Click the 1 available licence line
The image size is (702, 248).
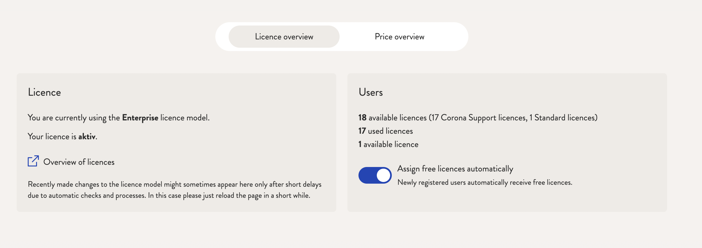tap(388, 144)
